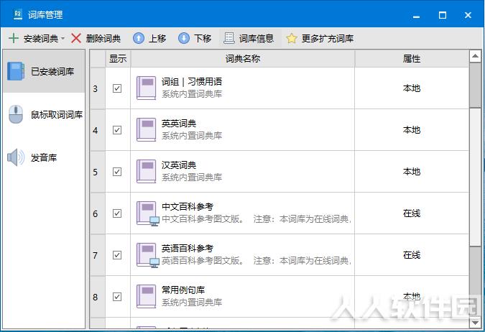Uncheck display for 汉英词典

[x=117, y=172]
